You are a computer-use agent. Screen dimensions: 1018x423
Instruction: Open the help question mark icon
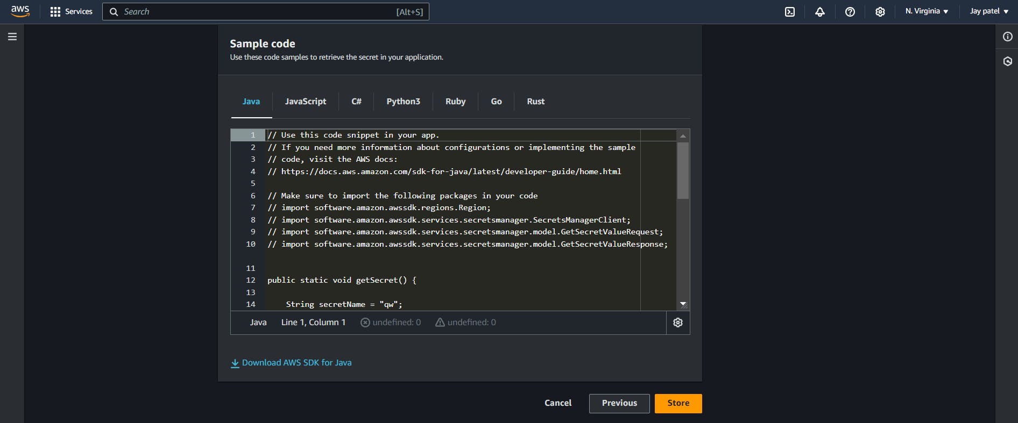pyautogui.click(x=850, y=12)
